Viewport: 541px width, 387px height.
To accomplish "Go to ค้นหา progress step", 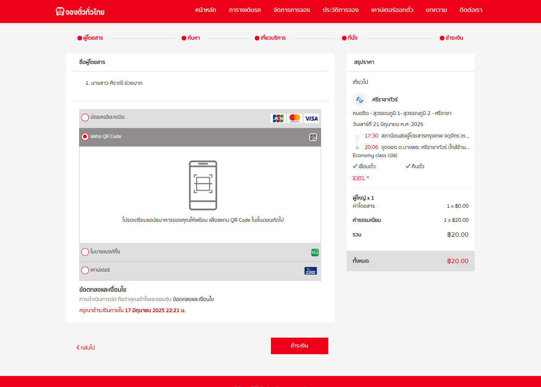I will tap(191, 38).
